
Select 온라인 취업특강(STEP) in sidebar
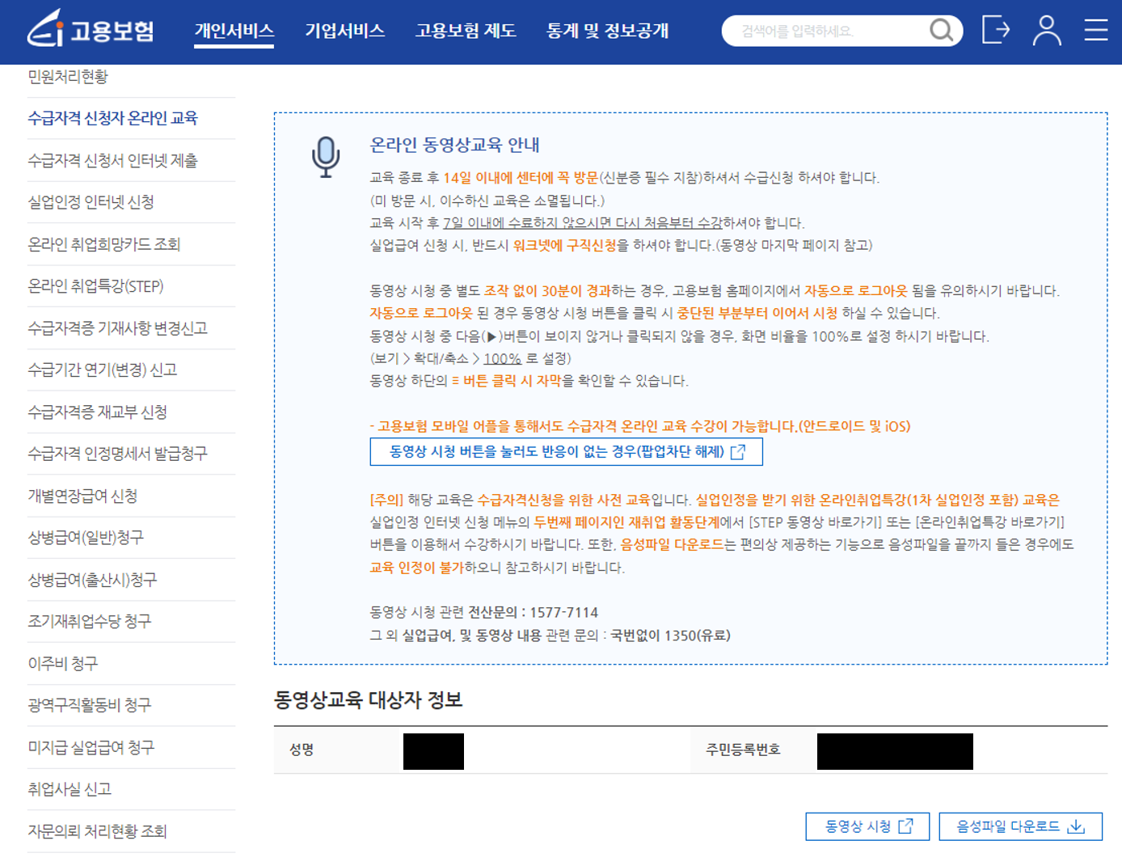click(x=97, y=286)
